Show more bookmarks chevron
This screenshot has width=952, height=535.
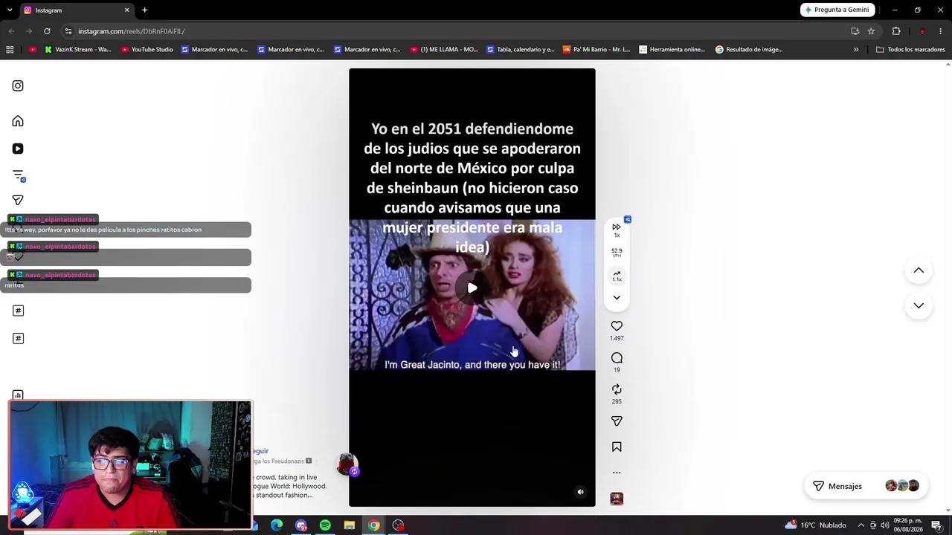[x=856, y=50]
